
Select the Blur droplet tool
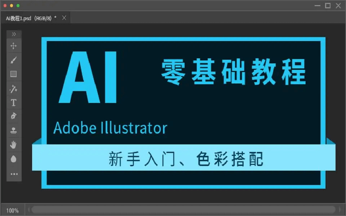tap(14, 159)
